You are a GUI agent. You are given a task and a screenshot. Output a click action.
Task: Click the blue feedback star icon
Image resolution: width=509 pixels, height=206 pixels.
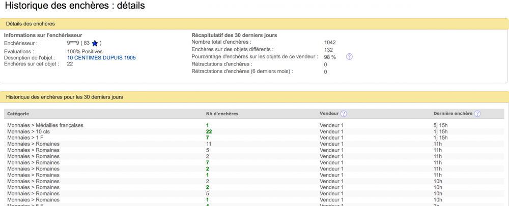[95, 43]
